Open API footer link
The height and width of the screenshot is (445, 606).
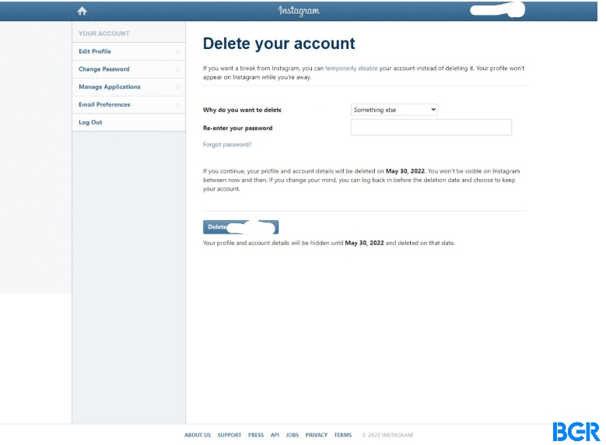coord(275,435)
